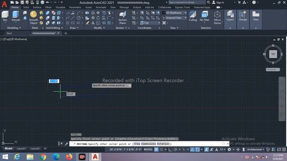
Task: Activate the Smooth Object mesh tool
Action: point(34,17)
